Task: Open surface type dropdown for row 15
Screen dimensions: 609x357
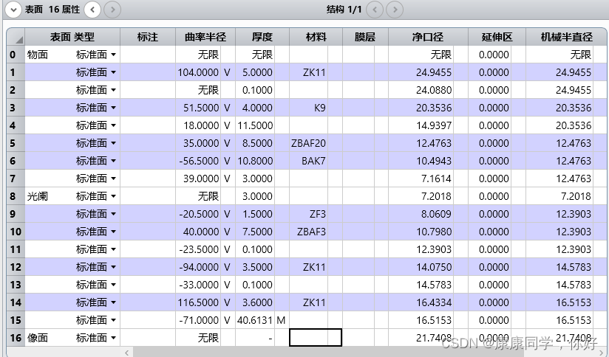Action: click(x=113, y=320)
